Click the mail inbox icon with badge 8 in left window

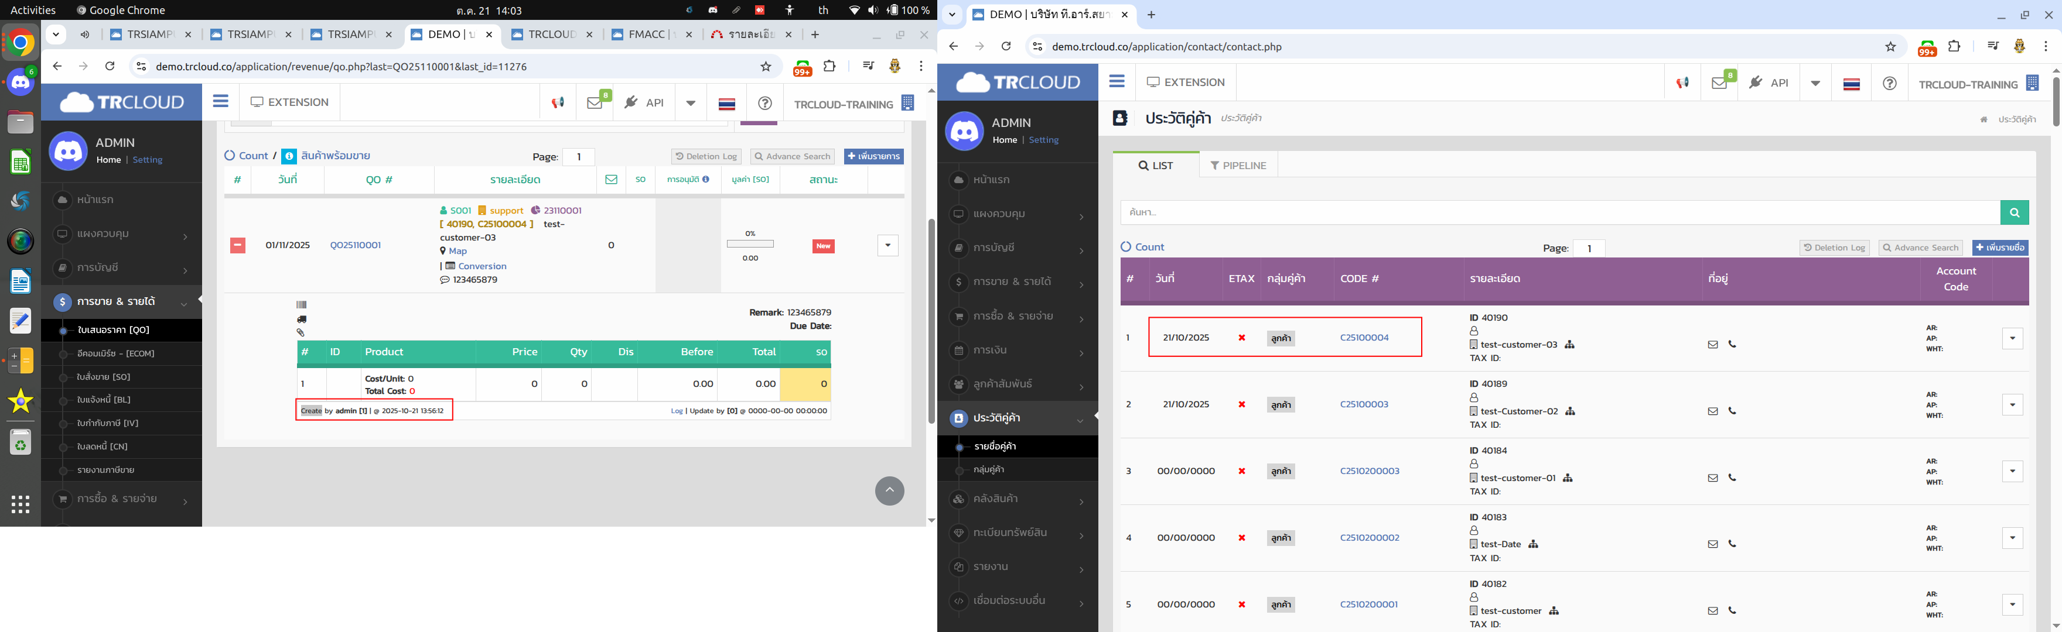pos(595,103)
